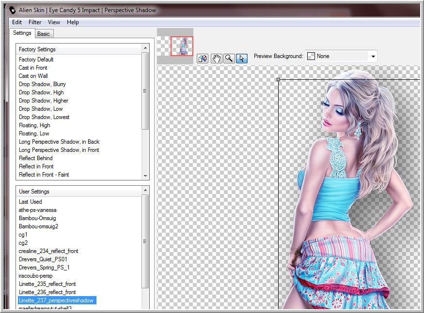Select the Last Used user setting

(x=30, y=202)
